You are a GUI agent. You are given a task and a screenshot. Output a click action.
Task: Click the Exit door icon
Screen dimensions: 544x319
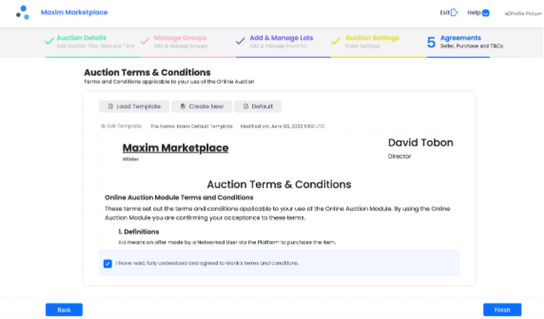pyautogui.click(x=454, y=12)
